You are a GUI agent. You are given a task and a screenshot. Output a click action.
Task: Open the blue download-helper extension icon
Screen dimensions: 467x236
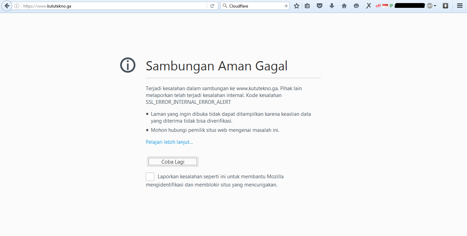[445, 6]
